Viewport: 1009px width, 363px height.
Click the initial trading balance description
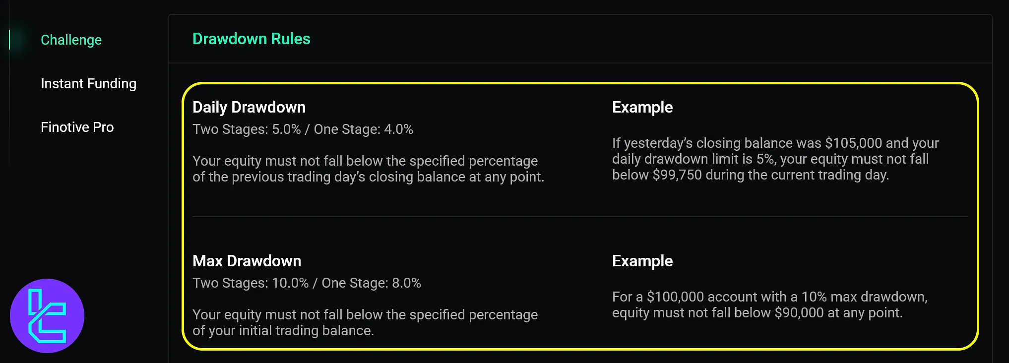(x=365, y=322)
